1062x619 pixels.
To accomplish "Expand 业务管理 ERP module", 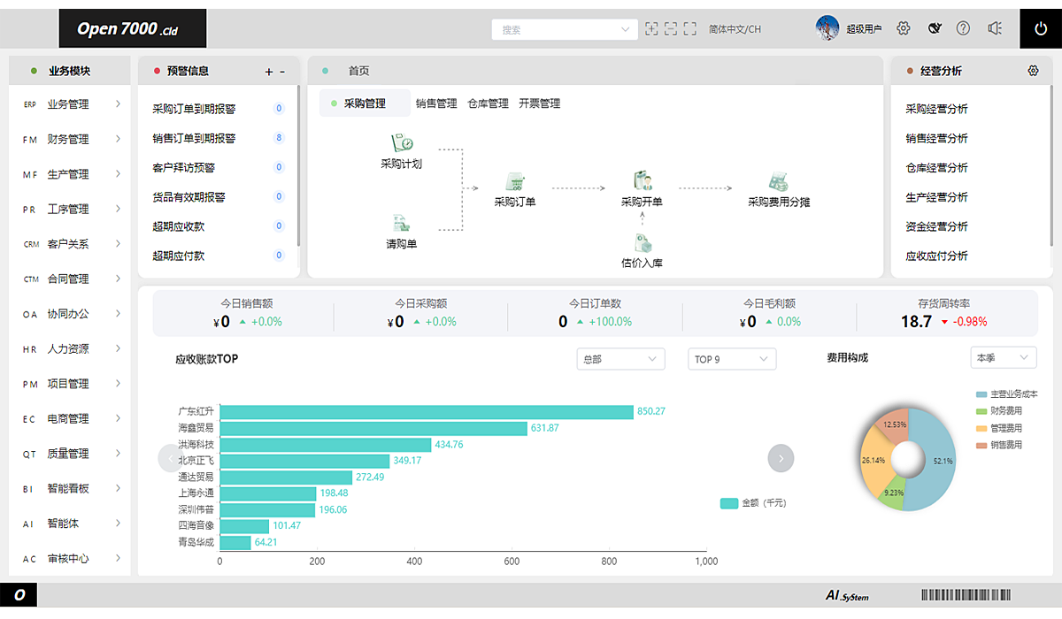I will click(x=70, y=104).
